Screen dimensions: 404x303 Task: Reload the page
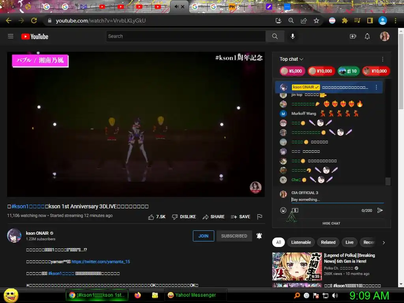click(x=34, y=21)
